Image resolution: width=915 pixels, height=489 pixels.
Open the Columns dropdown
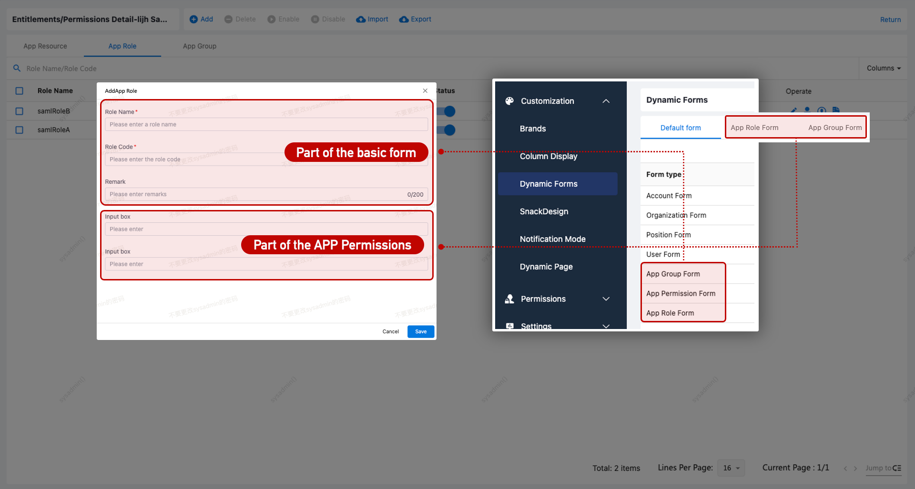884,68
